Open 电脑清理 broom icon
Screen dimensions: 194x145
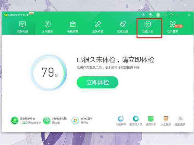72,27
